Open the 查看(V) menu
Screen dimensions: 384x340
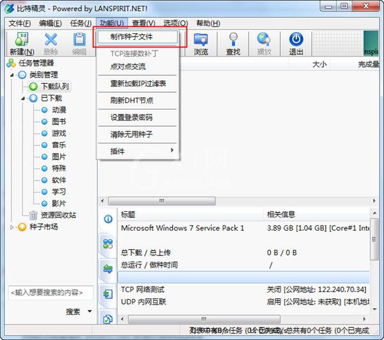[x=144, y=23]
